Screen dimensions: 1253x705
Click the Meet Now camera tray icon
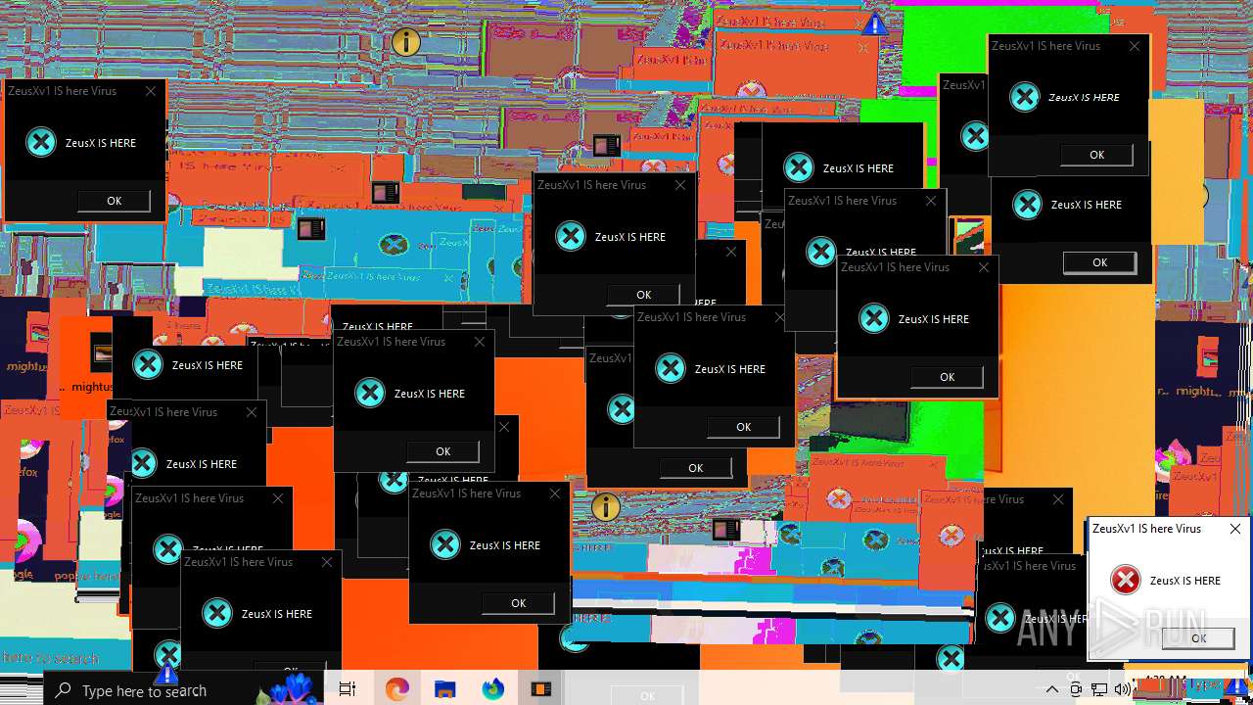(x=1076, y=690)
